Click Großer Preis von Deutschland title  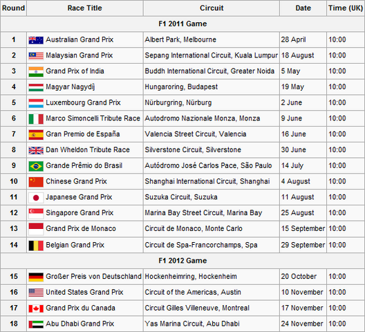click(x=93, y=276)
